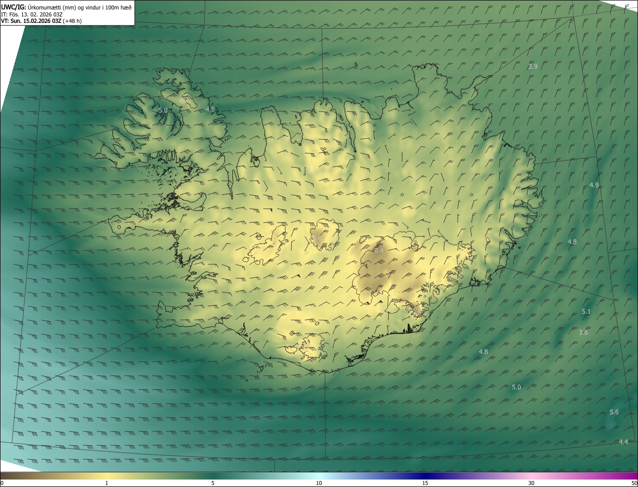Click the 3.9 value label on the map
This screenshot has height=487, width=638.
[x=533, y=66]
